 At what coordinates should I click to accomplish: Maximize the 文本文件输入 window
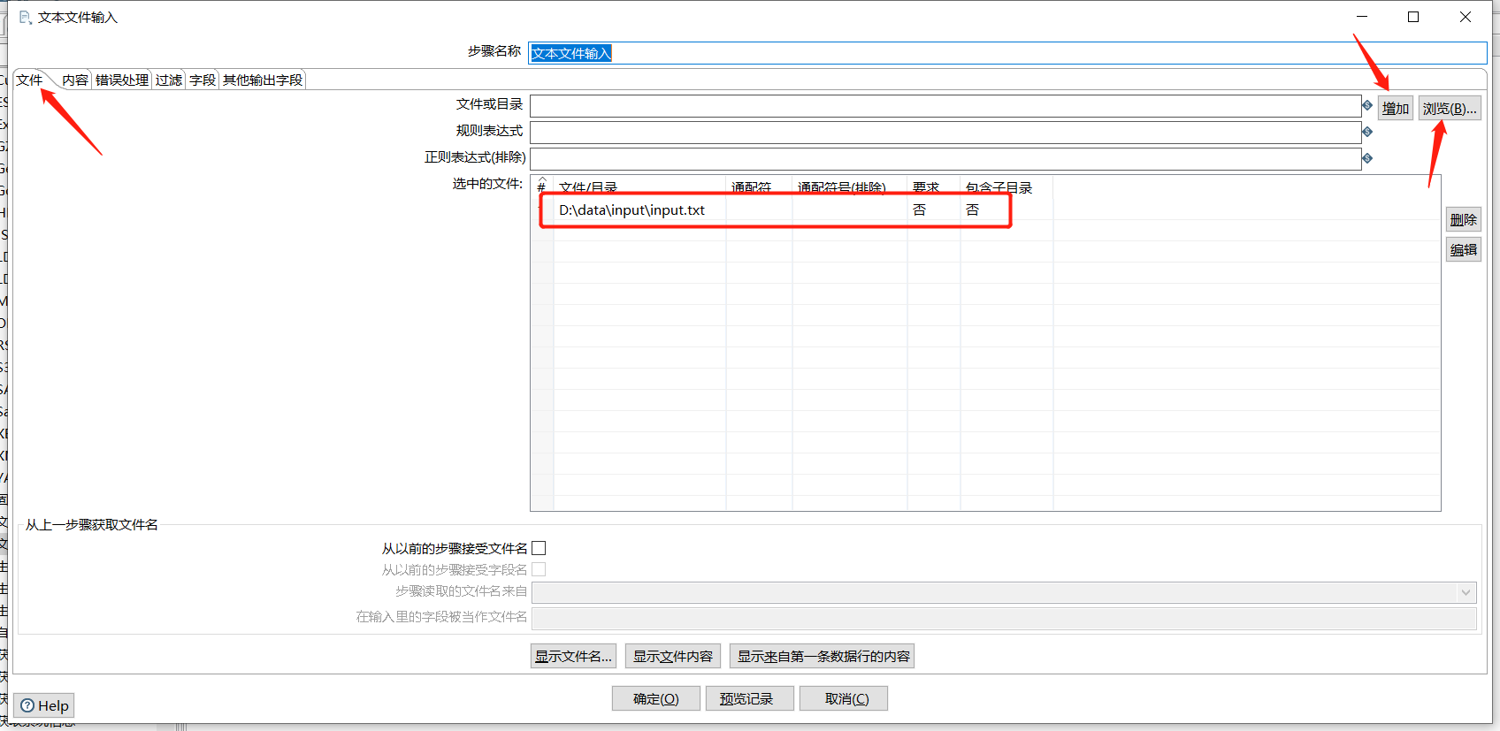click(x=1413, y=17)
